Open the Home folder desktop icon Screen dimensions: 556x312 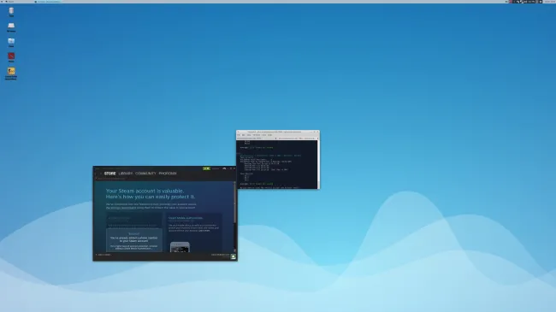pyautogui.click(x=11, y=43)
